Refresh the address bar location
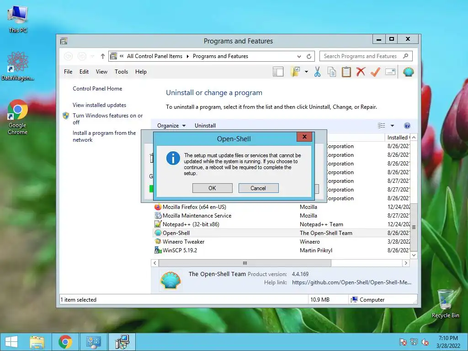The image size is (468, 351). pyautogui.click(x=309, y=56)
